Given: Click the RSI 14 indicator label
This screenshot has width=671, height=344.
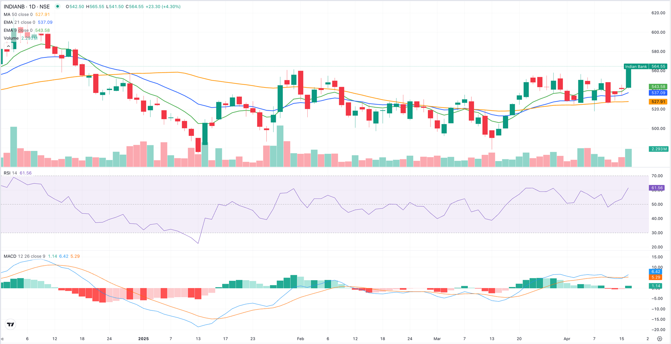Looking at the screenshot, I should (x=10, y=173).
